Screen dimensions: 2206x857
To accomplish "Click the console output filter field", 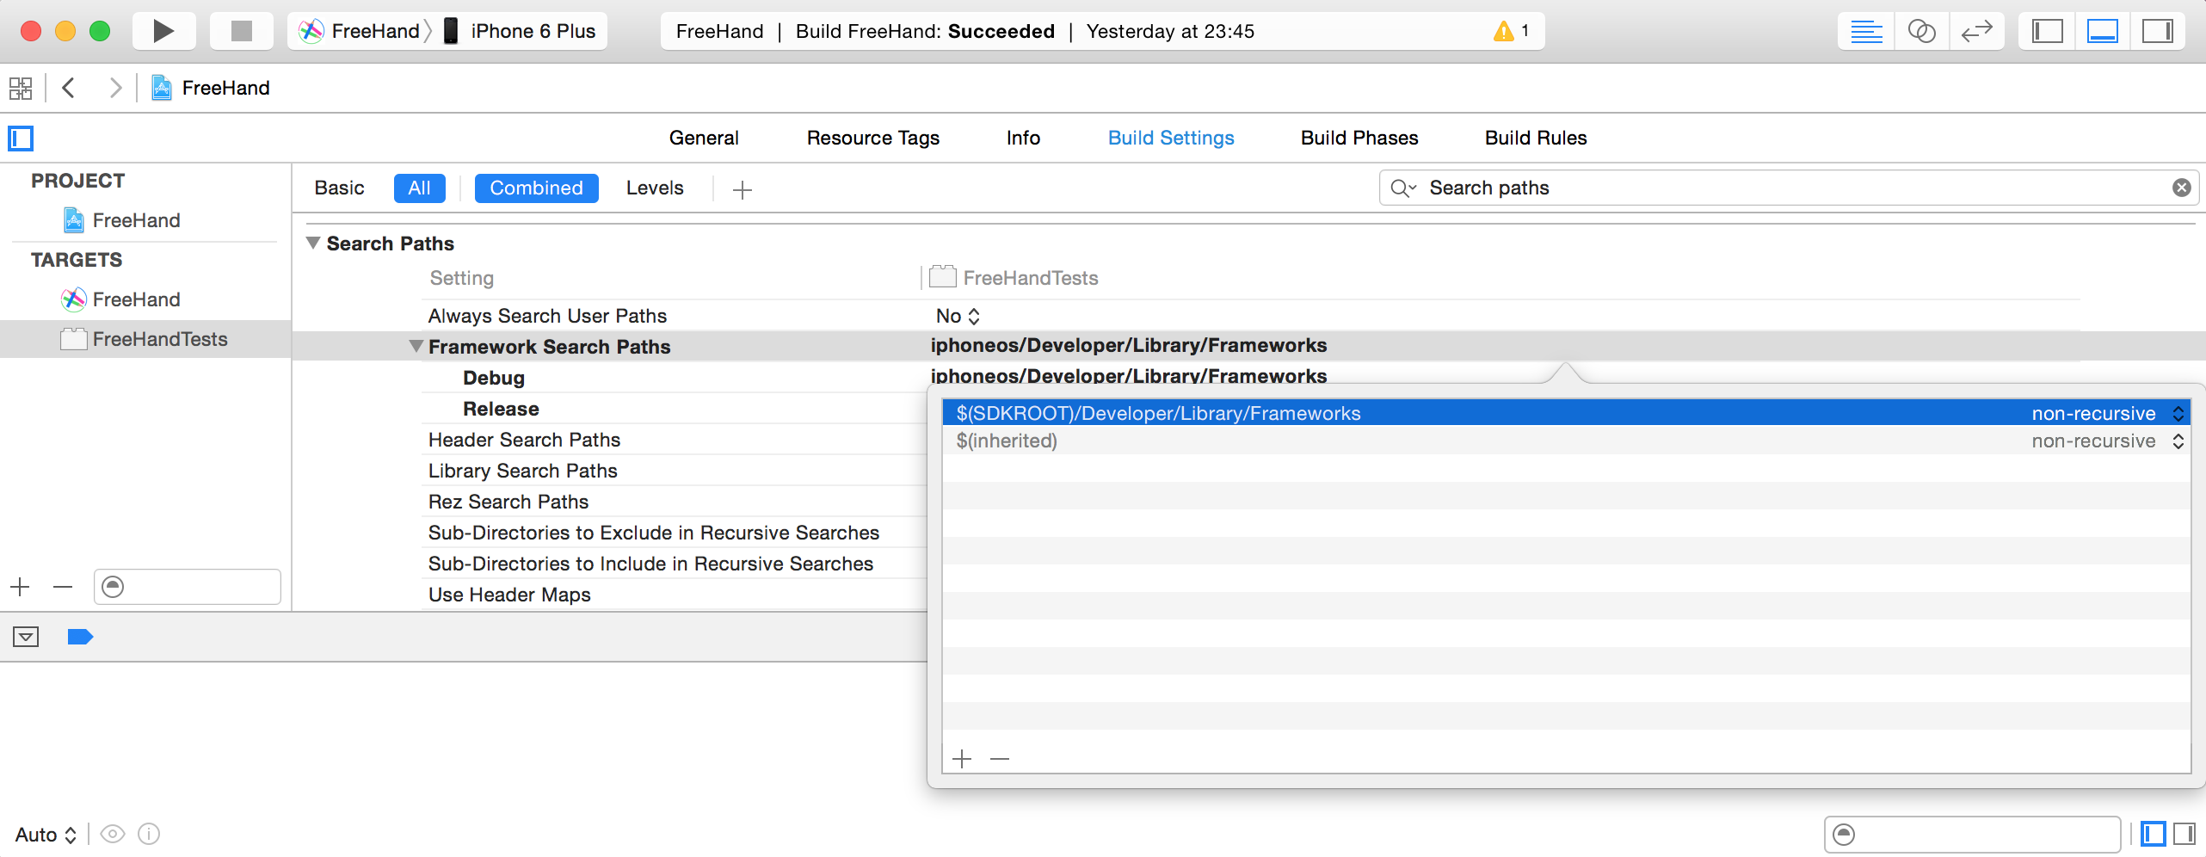I will [x=1972, y=835].
